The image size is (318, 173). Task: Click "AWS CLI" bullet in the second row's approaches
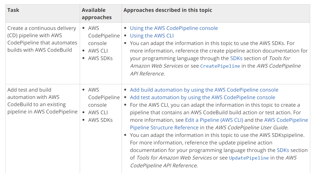point(98,112)
